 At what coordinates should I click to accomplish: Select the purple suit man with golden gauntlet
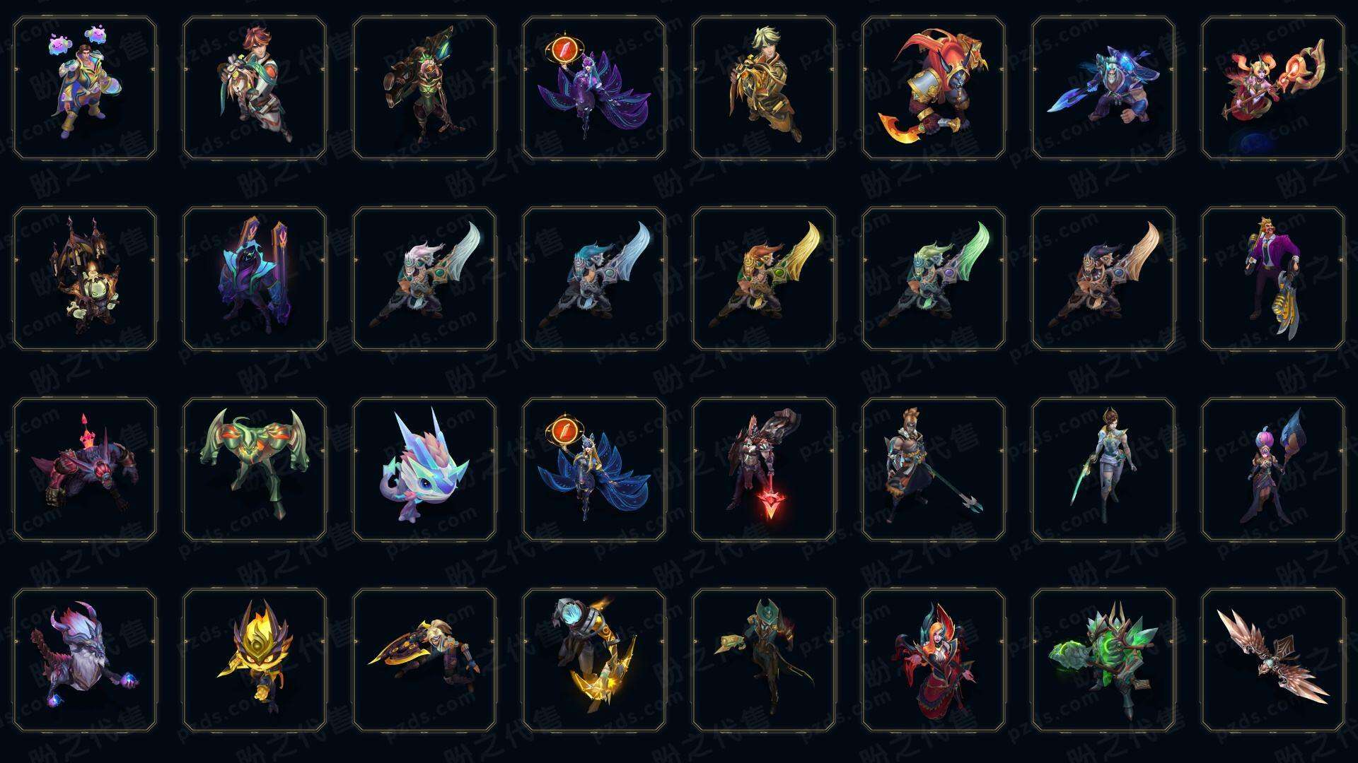[1273, 278]
